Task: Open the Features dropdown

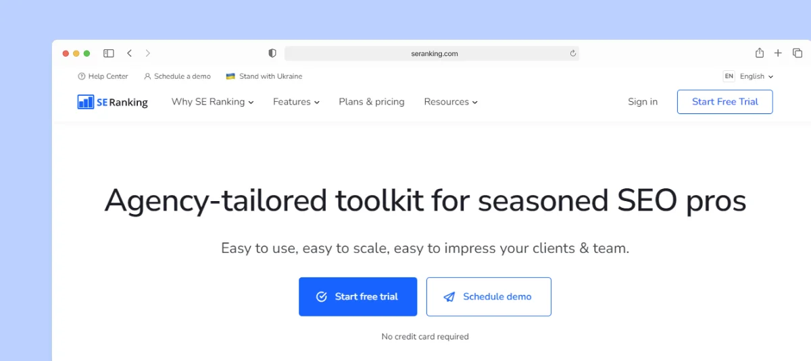Action: [x=296, y=102]
